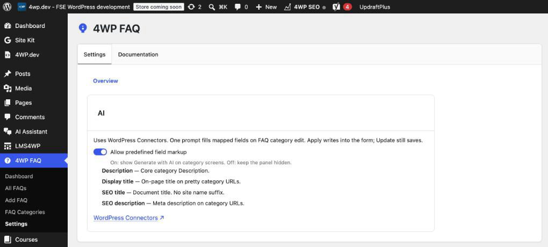Click the Posts pin icon
Screen dimensions: 548x247
click(x=8, y=74)
